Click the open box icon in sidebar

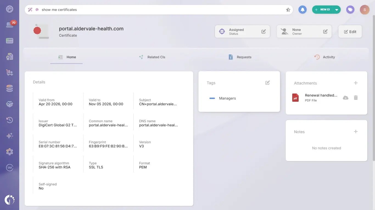(10, 104)
